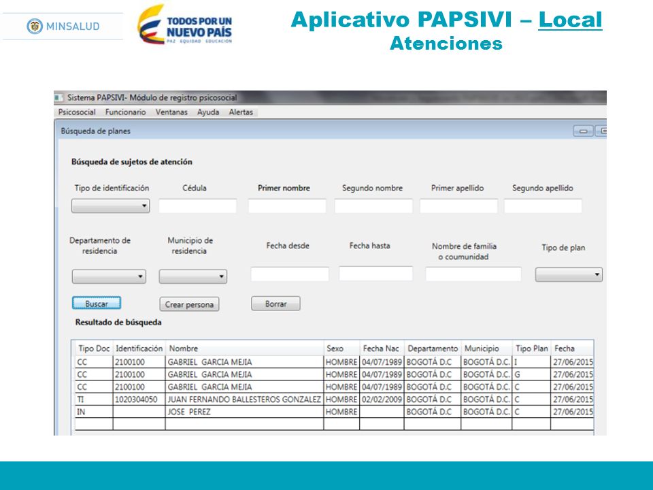Click the Fecha desde input field

pyautogui.click(x=290, y=274)
